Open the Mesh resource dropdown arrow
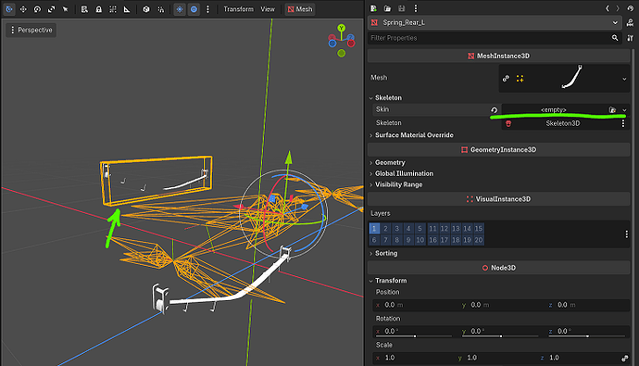 coord(624,79)
